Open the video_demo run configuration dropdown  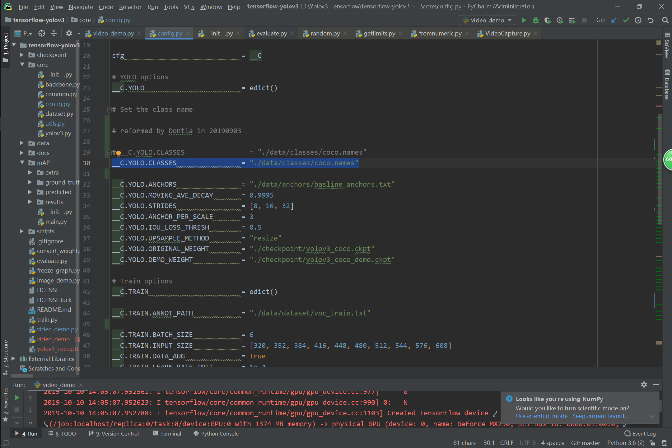click(x=487, y=20)
